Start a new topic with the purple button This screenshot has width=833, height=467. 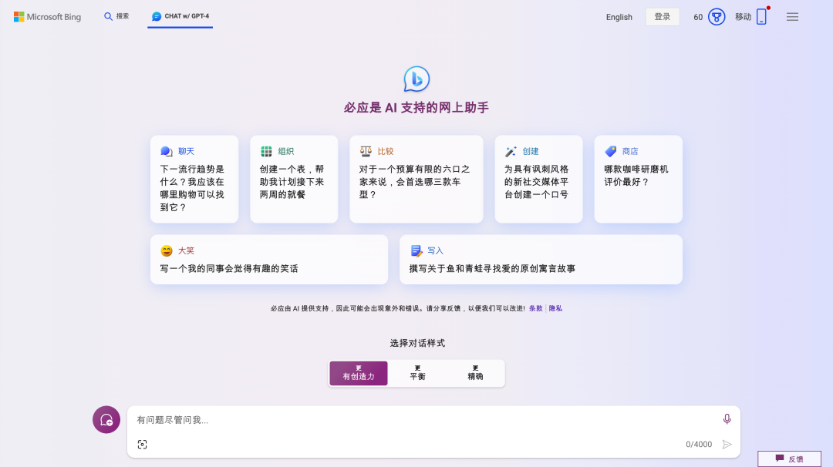point(106,420)
